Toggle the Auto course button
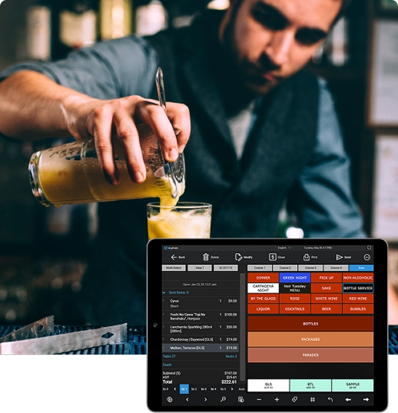398x413 pixels. tap(361, 267)
